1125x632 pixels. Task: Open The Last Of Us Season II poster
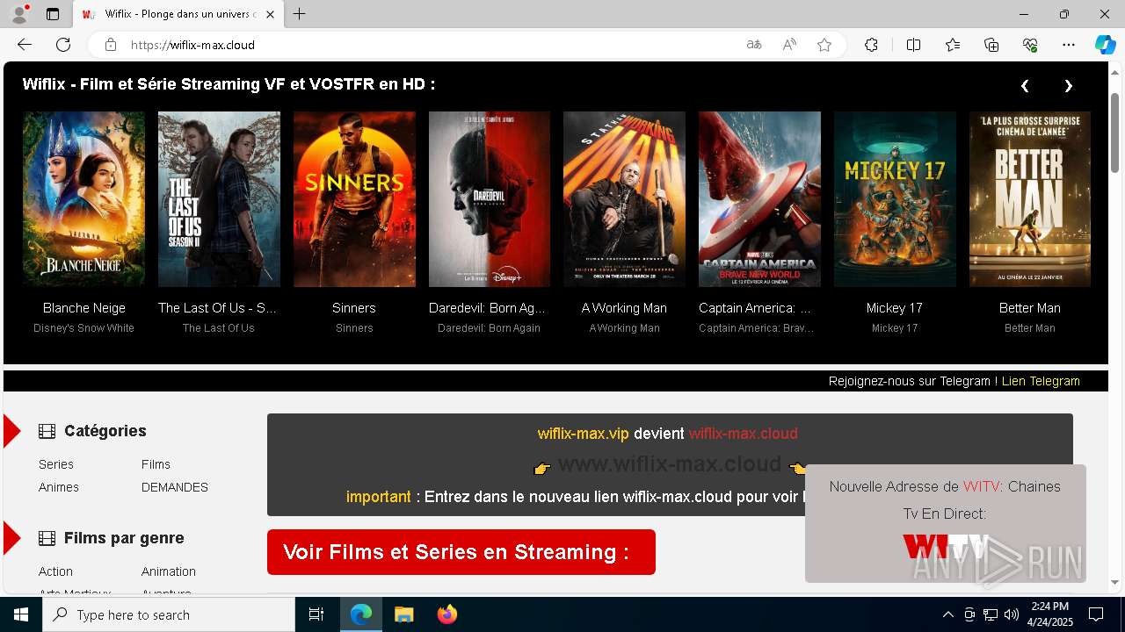coord(219,199)
